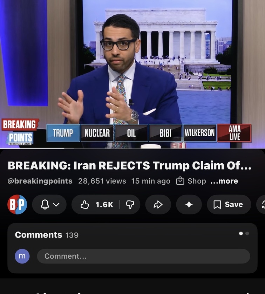Open Shop bag icon link
Viewport: 265px width, 294px height.
point(191,181)
